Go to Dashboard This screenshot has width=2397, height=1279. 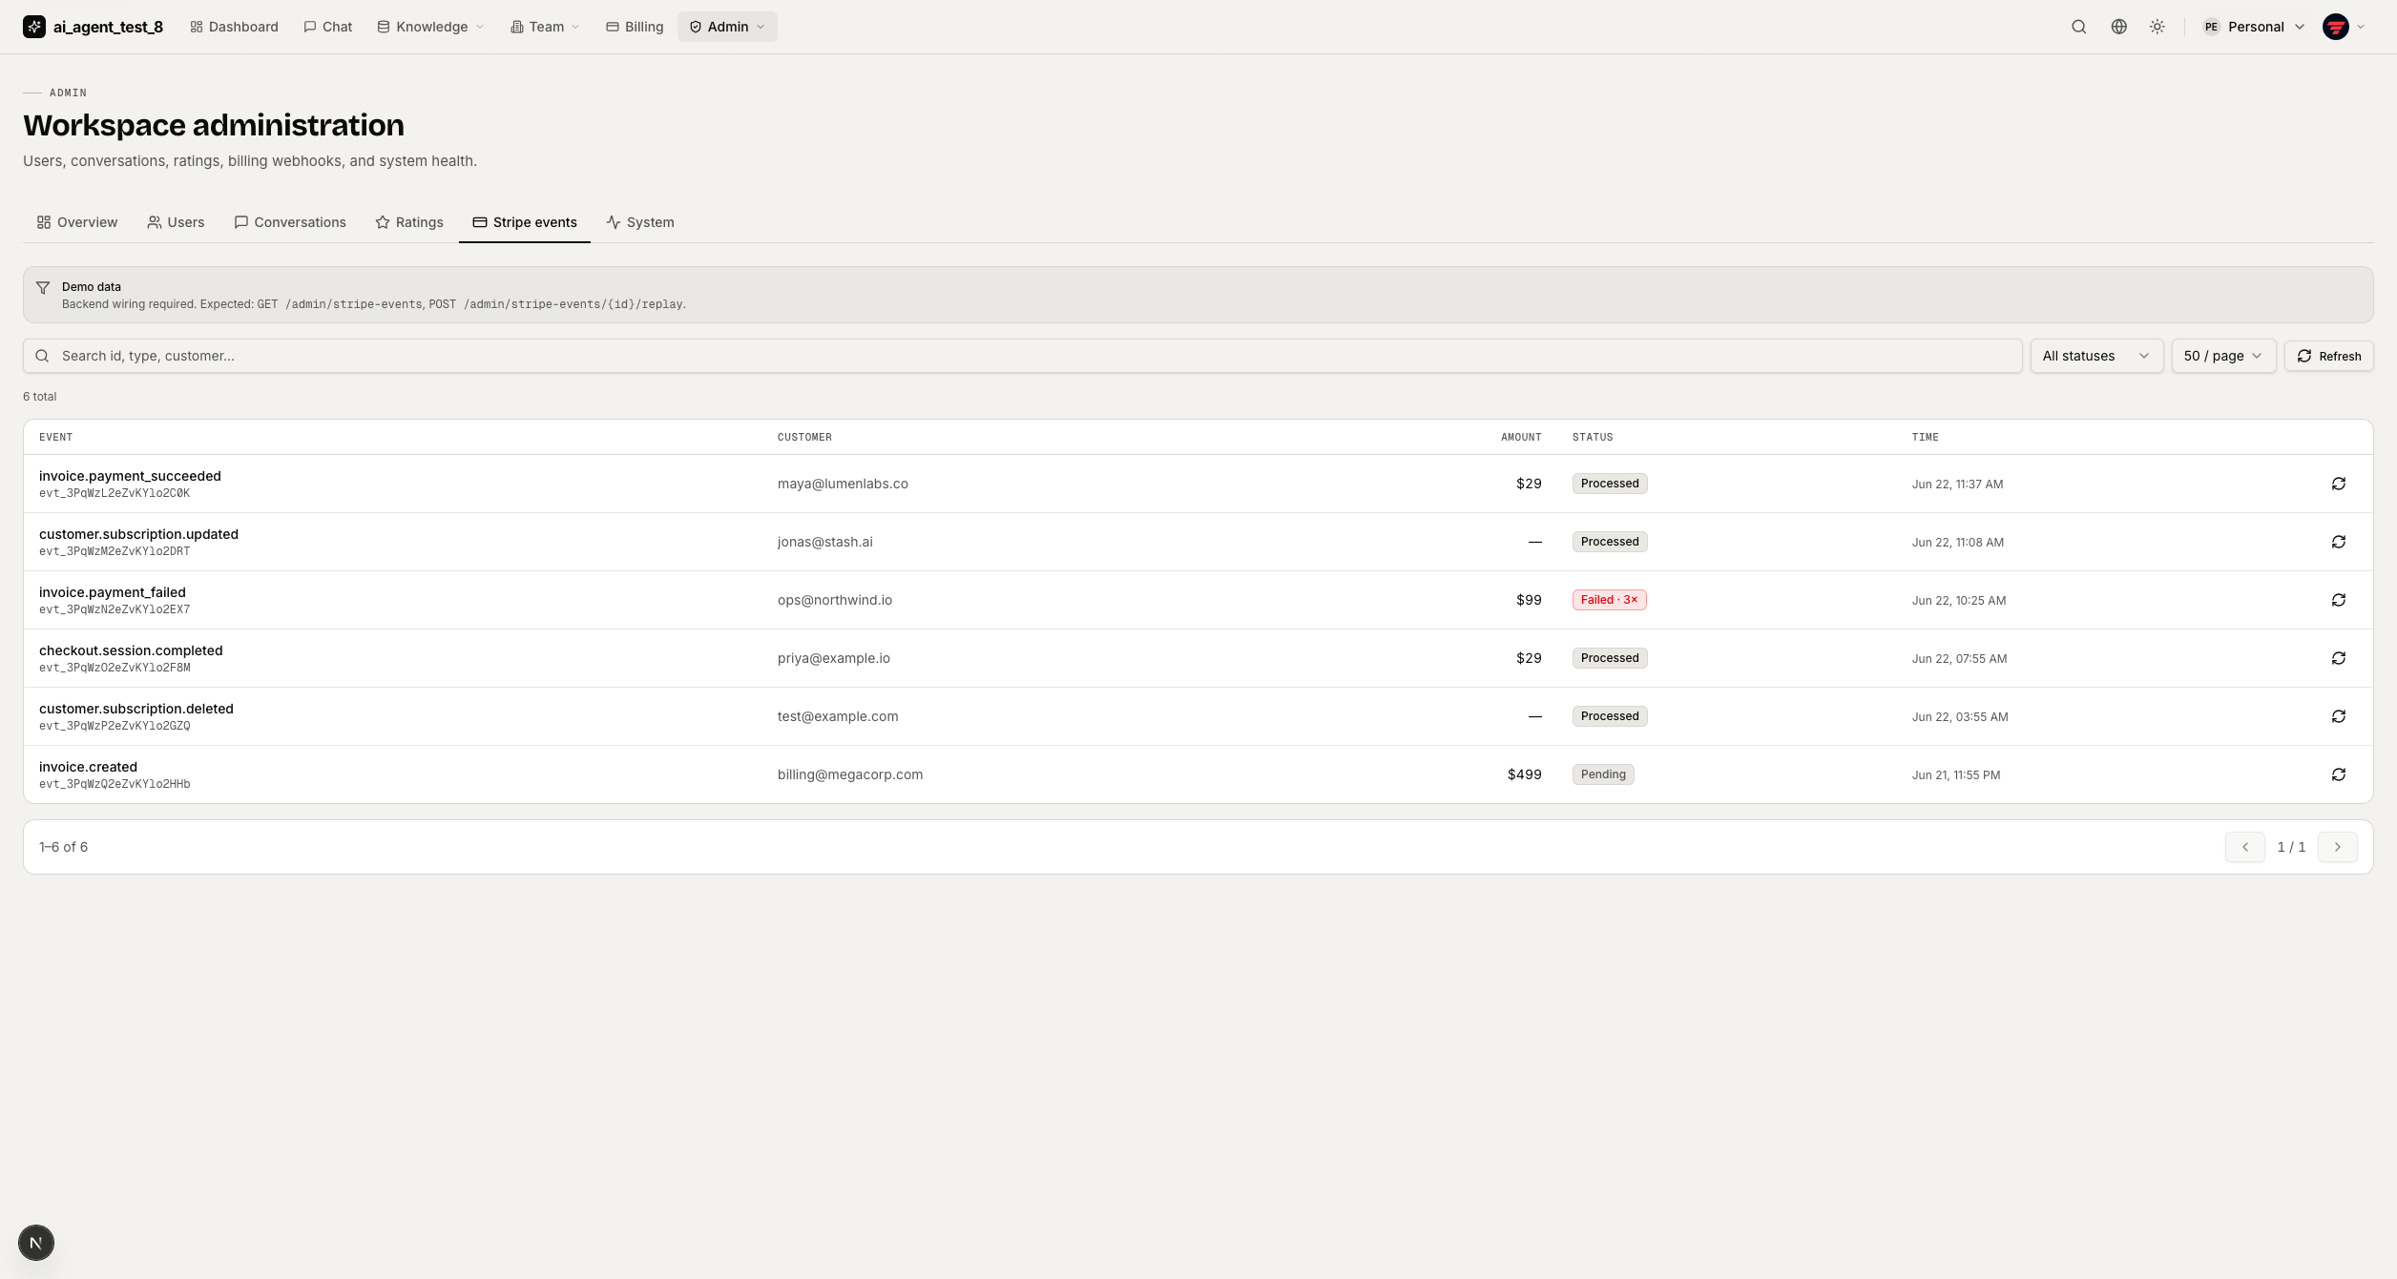234,27
